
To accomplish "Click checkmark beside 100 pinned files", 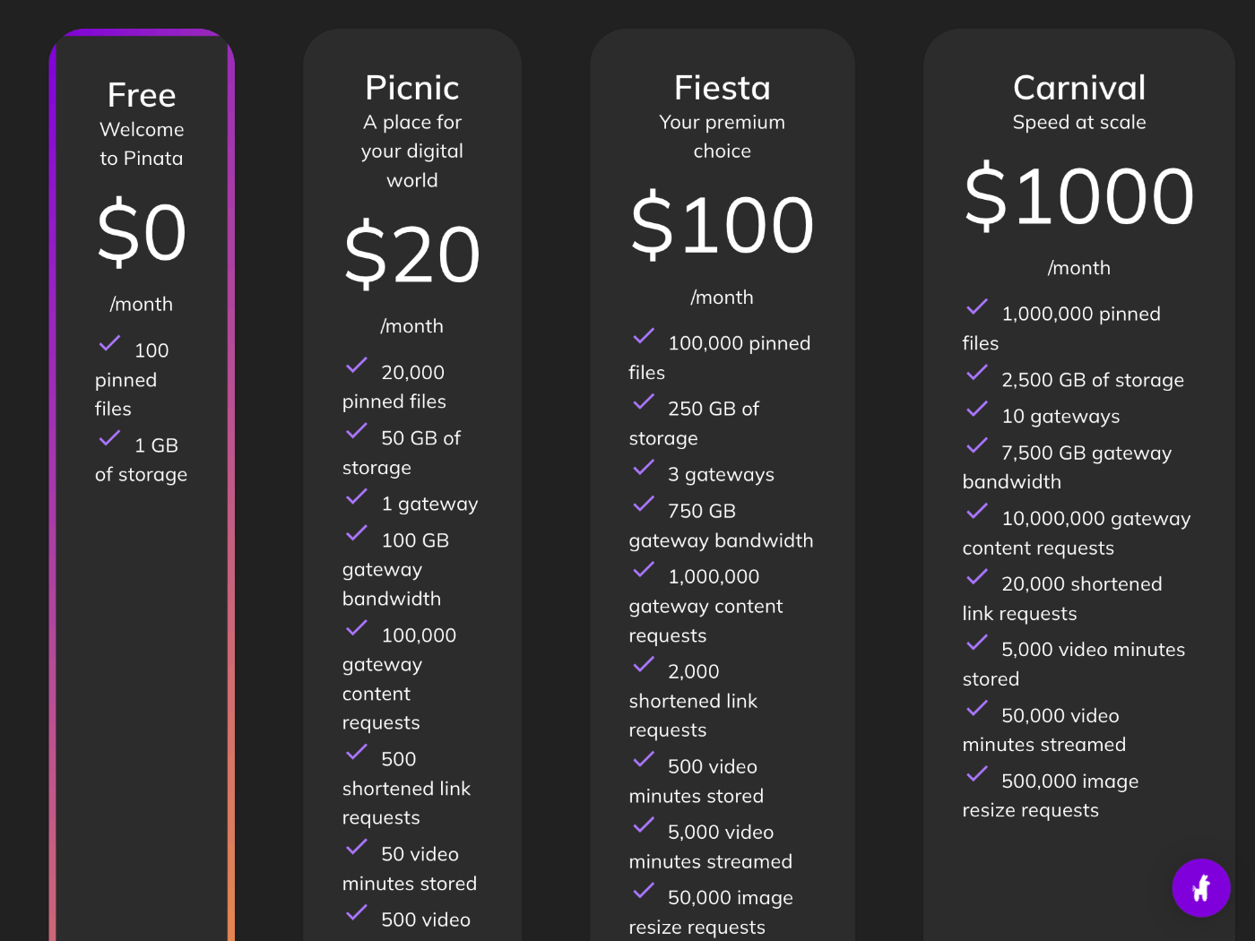I will (109, 343).
